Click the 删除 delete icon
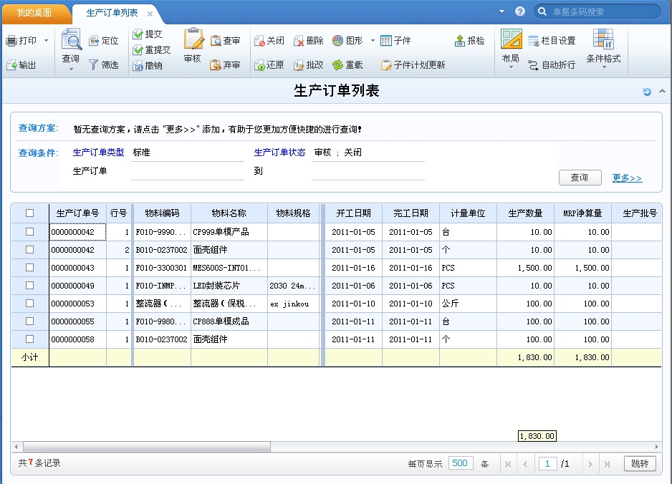Image resolution: width=672 pixels, height=484 pixels. tap(299, 41)
